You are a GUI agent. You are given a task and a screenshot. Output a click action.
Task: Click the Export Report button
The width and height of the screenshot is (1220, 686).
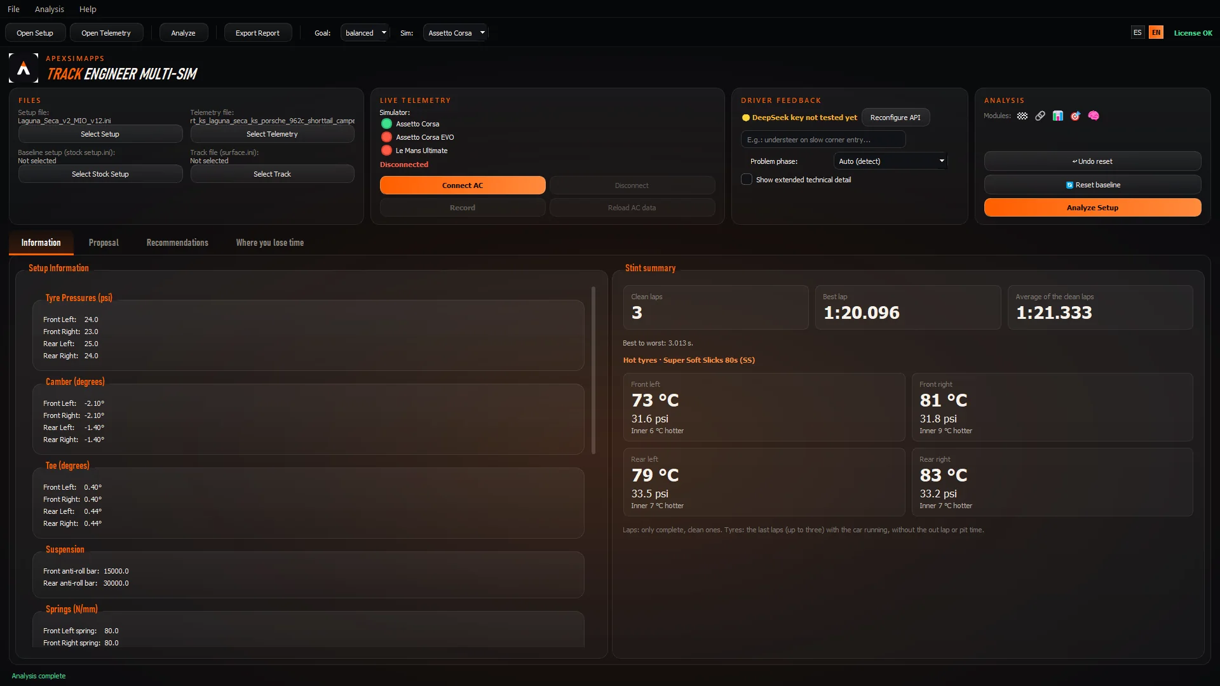pos(257,33)
